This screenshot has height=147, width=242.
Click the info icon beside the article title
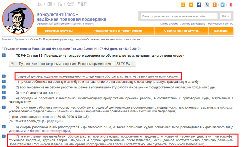4,55
